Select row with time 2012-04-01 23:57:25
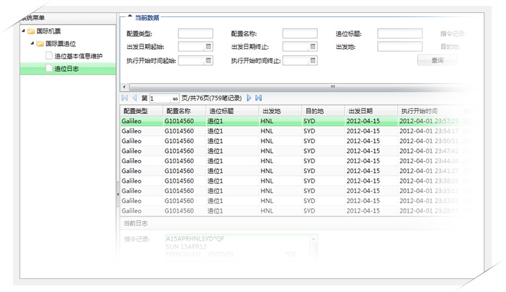Image resolution: width=506 pixels, height=292 pixels. (298, 121)
